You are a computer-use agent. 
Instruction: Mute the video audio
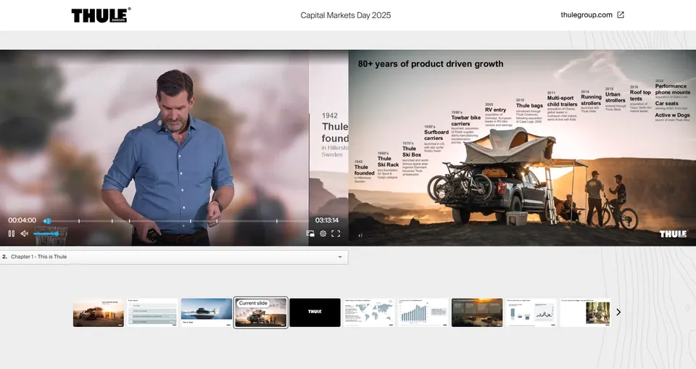click(24, 233)
